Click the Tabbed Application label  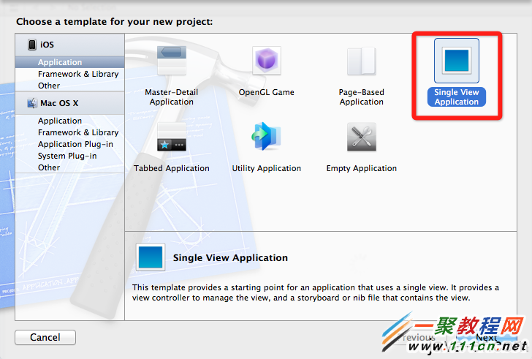click(x=171, y=168)
